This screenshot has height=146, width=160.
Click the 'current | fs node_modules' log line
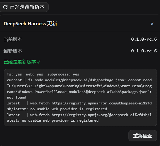pyautogui.click(x=79, y=80)
